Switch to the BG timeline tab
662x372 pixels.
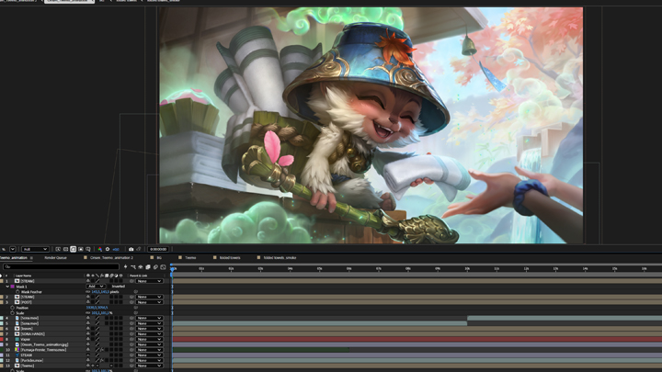(159, 258)
